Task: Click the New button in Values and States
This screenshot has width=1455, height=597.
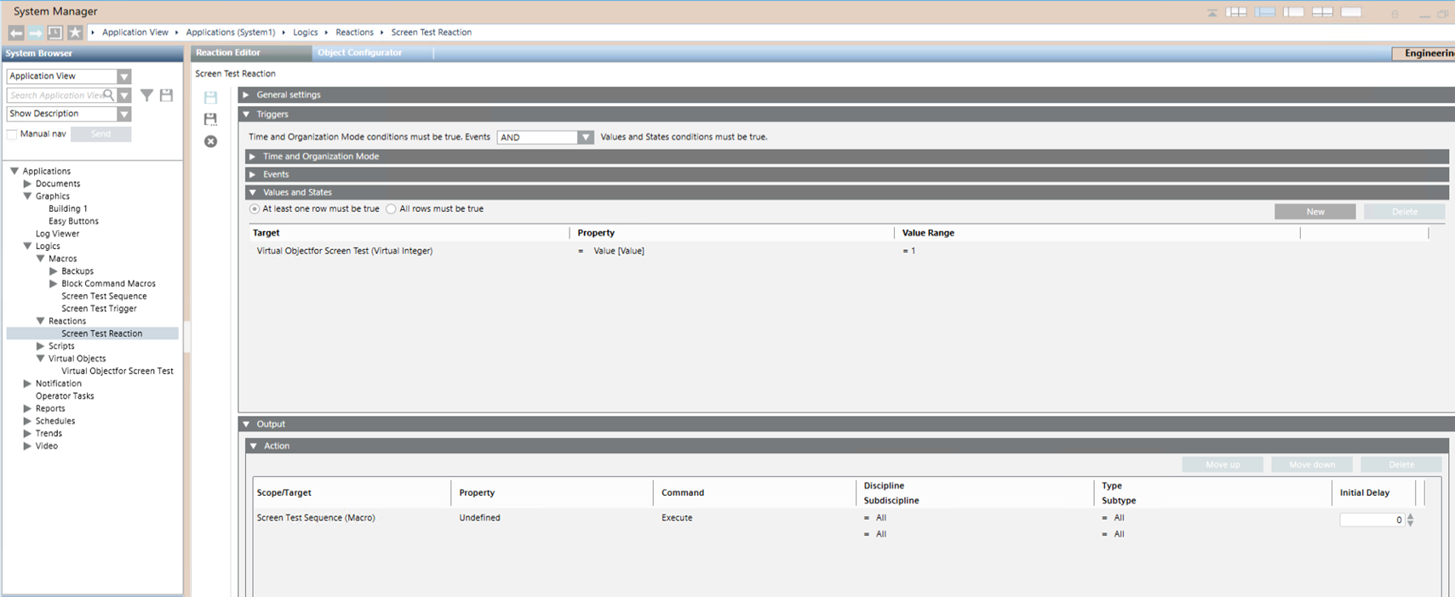Action: 1315,212
